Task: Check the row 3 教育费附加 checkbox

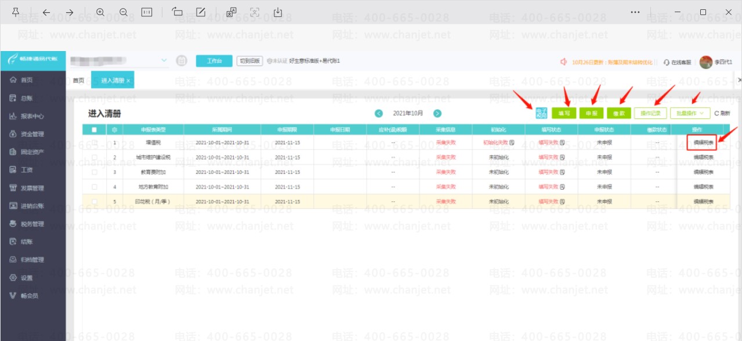Action: point(94,172)
